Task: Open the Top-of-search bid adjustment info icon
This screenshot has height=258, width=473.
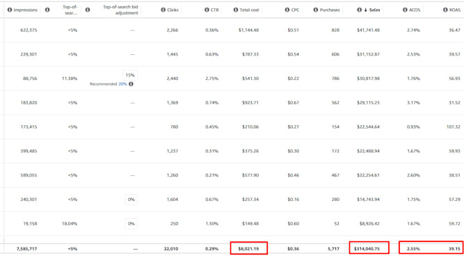Action: pyautogui.click(x=88, y=10)
